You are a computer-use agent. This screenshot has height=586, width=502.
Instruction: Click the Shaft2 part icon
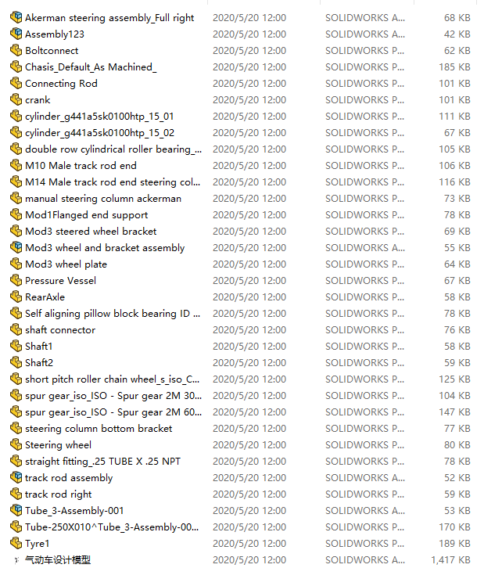click(16, 362)
